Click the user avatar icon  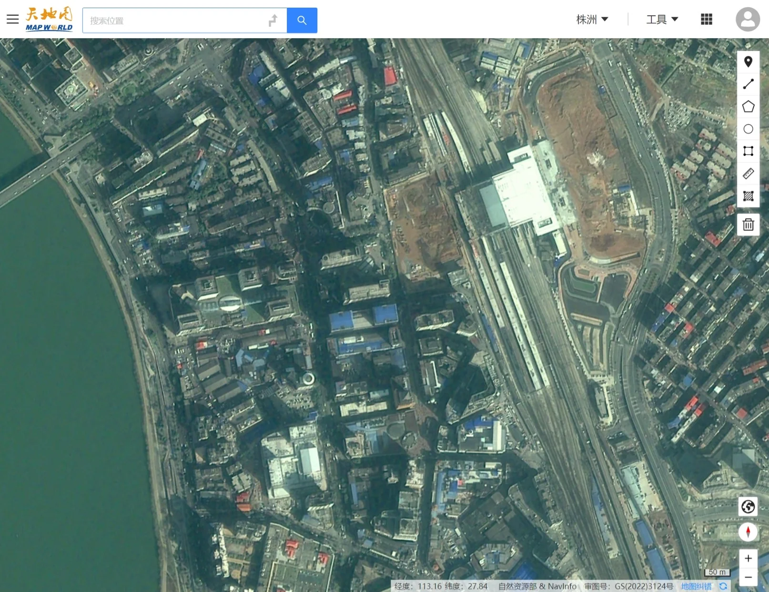tap(748, 20)
